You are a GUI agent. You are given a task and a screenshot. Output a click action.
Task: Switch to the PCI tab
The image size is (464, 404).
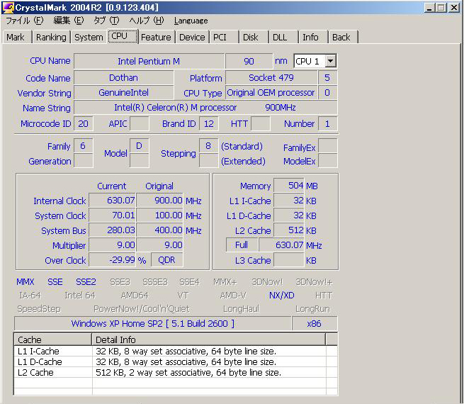coord(220,37)
